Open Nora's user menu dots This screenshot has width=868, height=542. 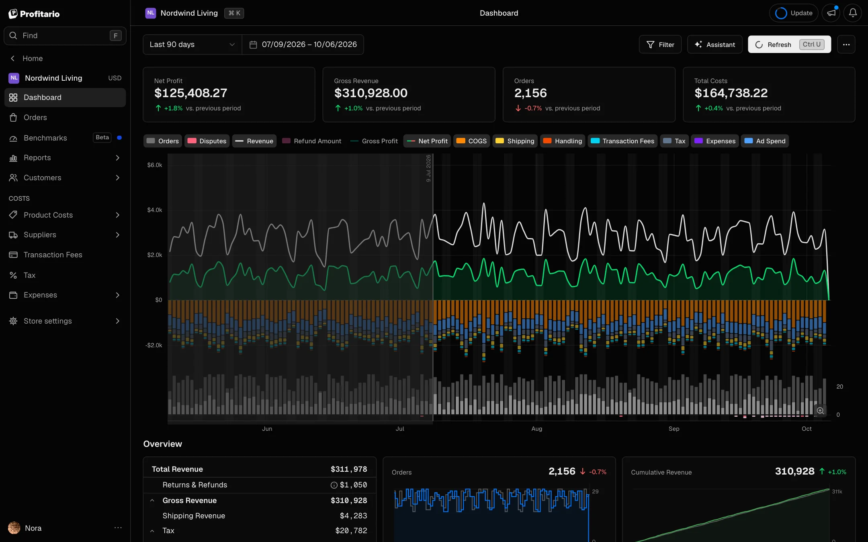click(x=118, y=528)
